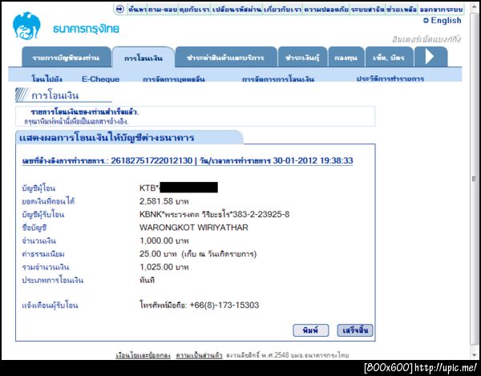Viewport: 481px width, 376px height.
Task: Open ชำระค่าสินค้าและบริการ tab
Action: click(x=225, y=58)
